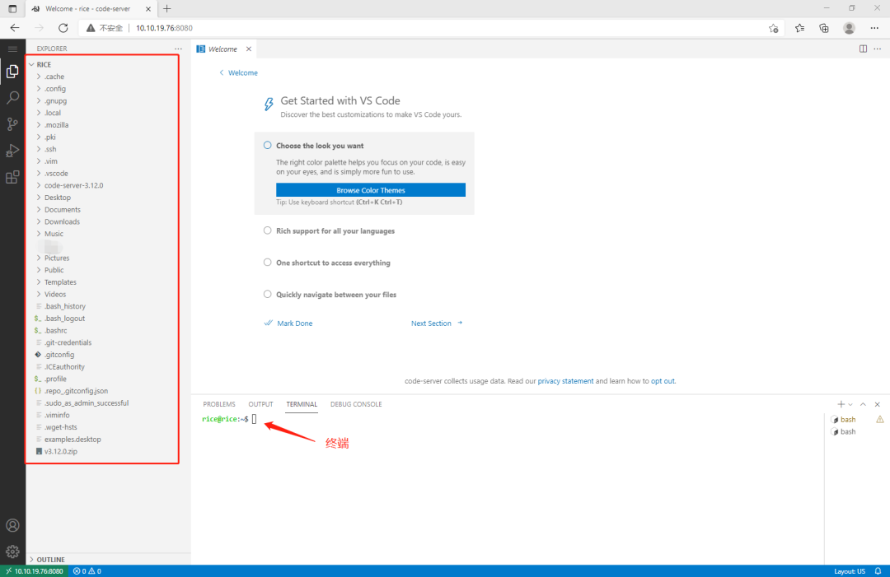Create a new terminal with plus icon
The width and height of the screenshot is (890, 577).
[841, 404]
